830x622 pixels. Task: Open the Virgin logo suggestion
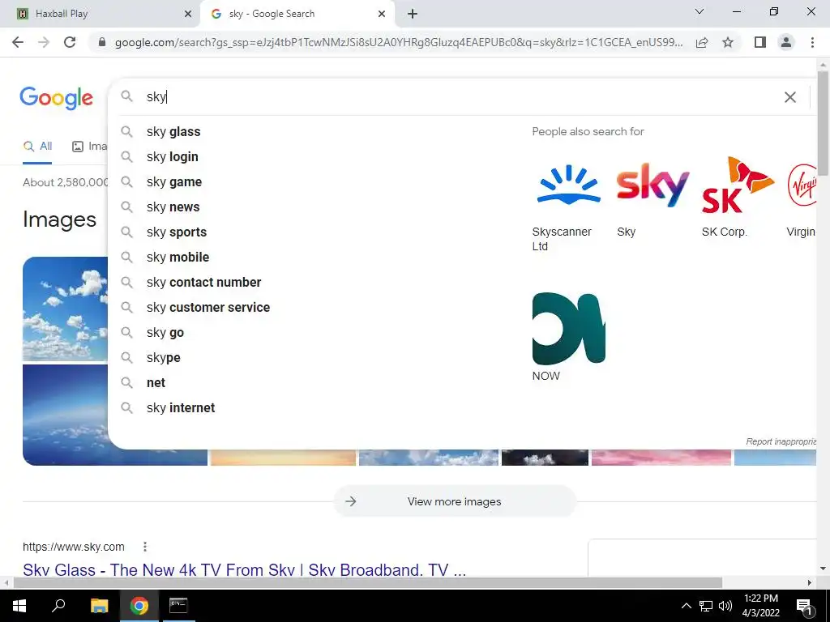point(802,185)
